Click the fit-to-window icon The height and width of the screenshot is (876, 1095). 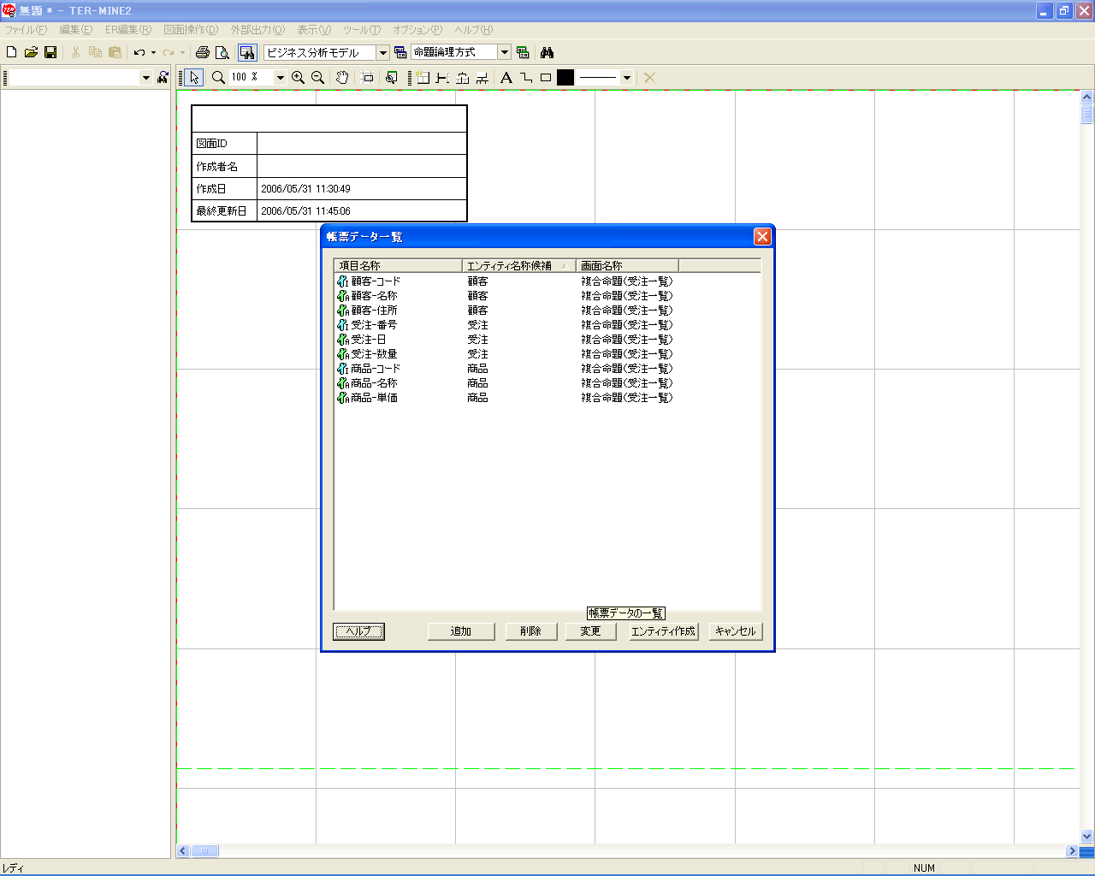pyautogui.click(x=368, y=78)
